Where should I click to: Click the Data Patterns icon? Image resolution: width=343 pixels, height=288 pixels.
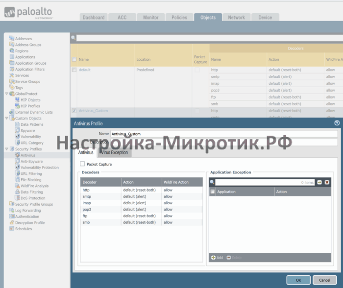pos(17,124)
